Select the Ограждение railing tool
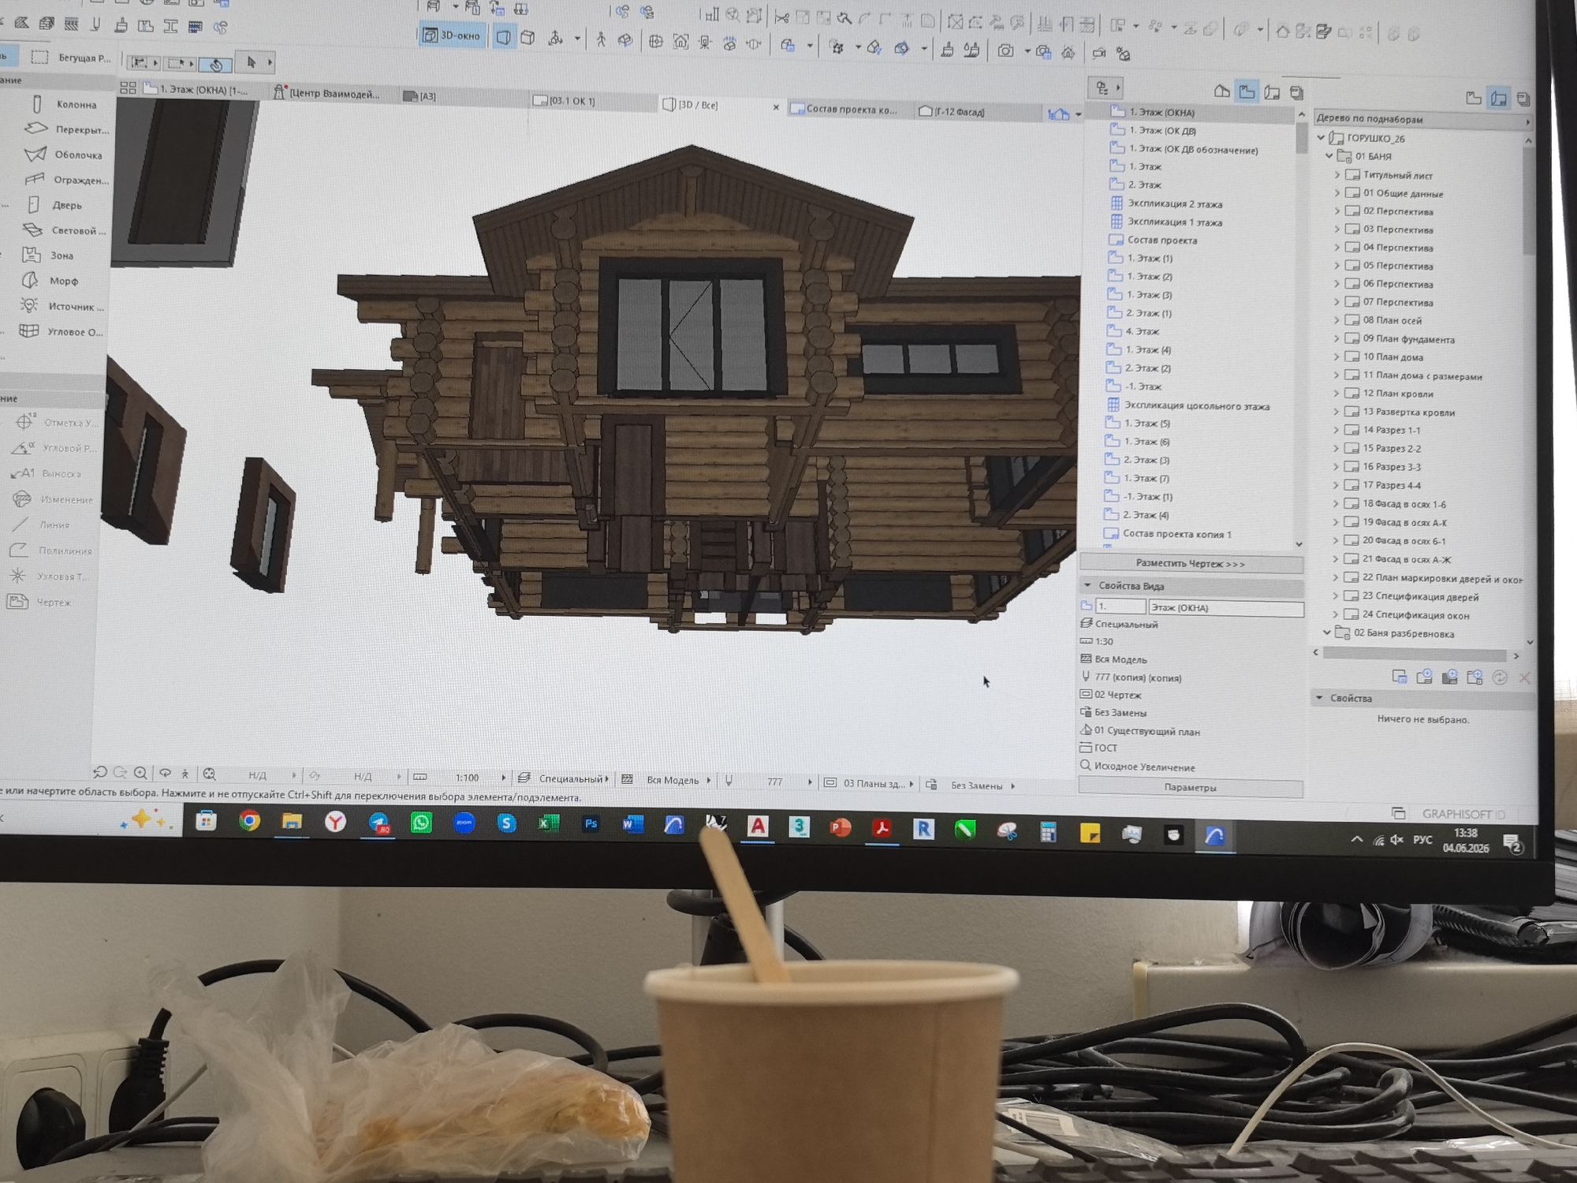Viewport: 1577px width, 1183px height. point(67,180)
